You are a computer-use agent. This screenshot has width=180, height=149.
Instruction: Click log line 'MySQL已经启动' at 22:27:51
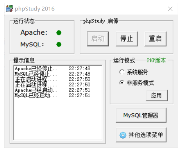click(53, 95)
